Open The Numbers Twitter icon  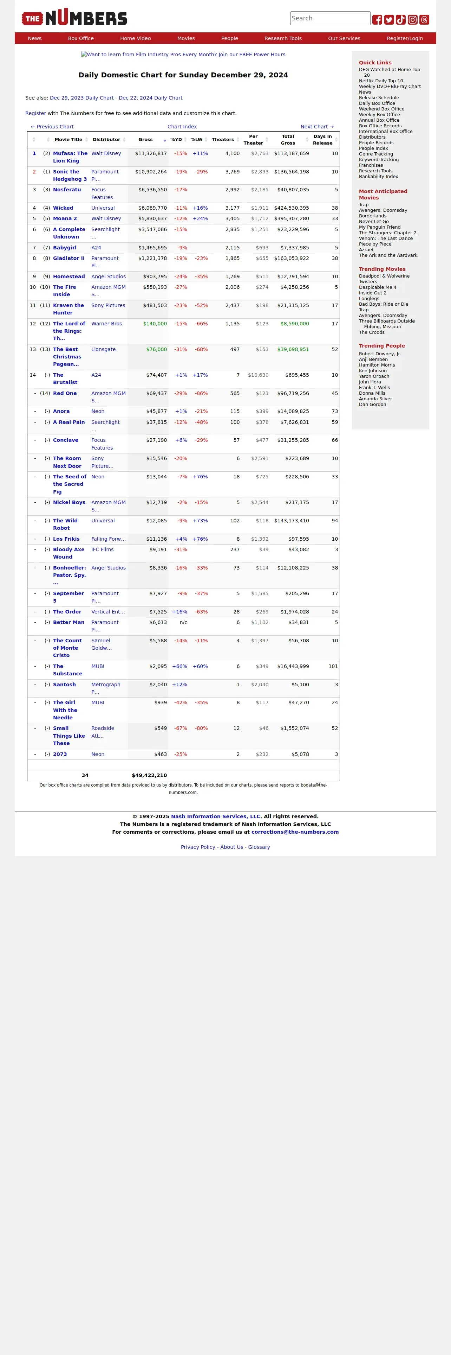[389, 20]
